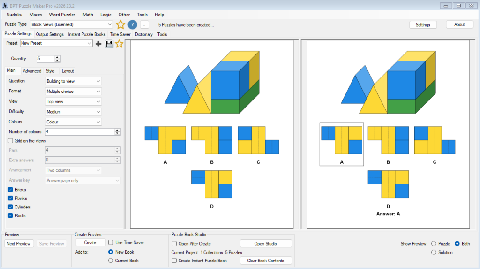The width and height of the screenshot is (480, 269).
Task: Enable Create Instant Puzzle Book checkbox
Action: 174,261
